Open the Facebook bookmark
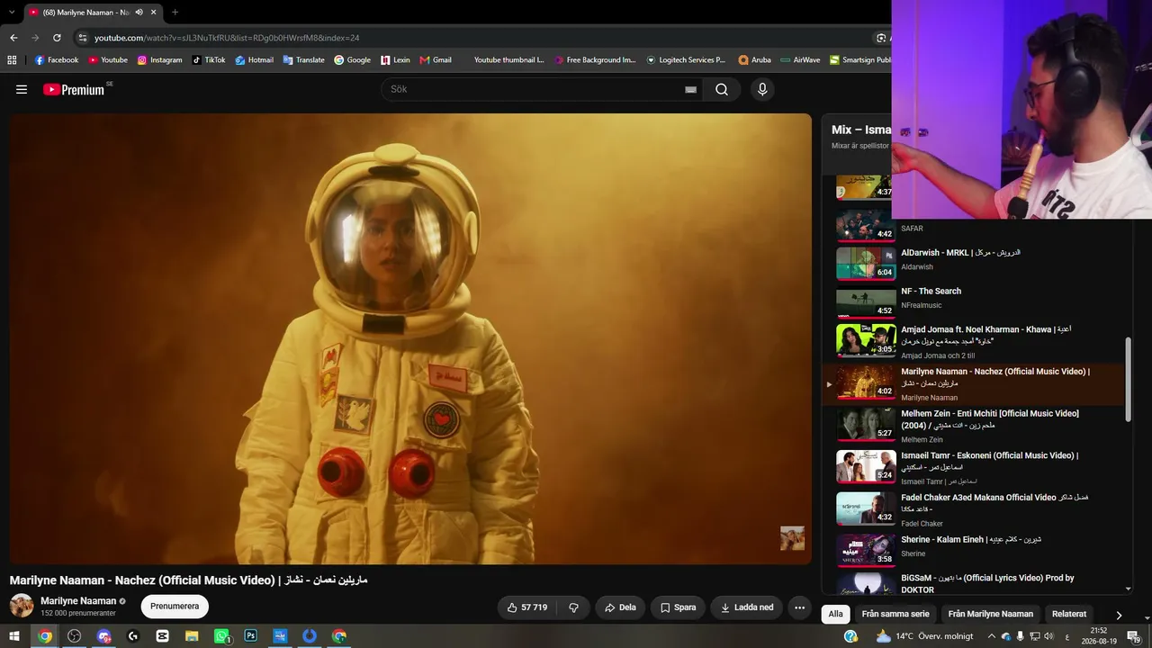1152x648 pixels. point(57,60)
